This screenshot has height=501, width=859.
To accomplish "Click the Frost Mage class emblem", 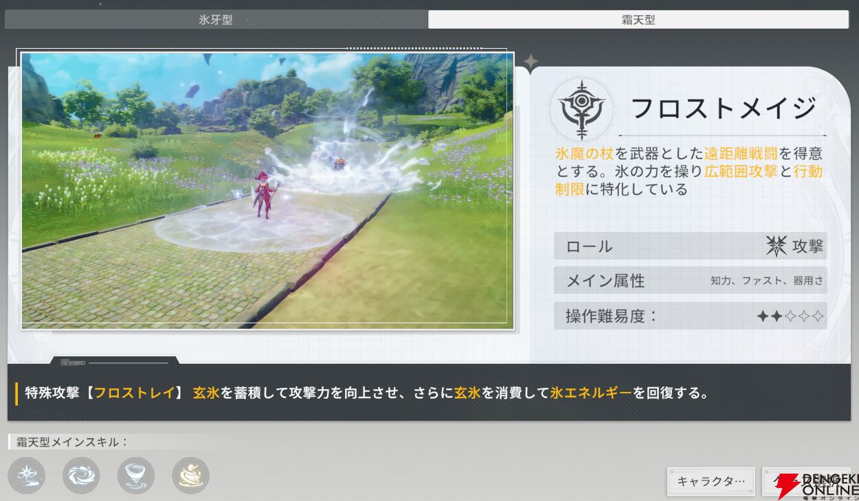I will (x=581, y=109).
